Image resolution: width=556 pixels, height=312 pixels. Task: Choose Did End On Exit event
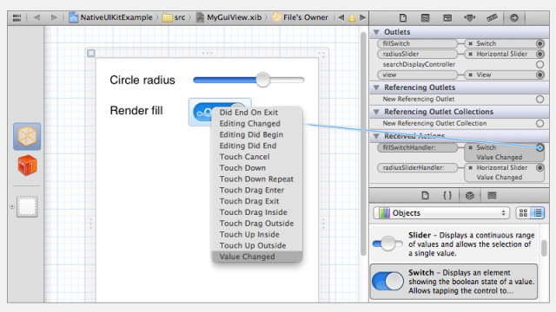[x=257, y=113]
